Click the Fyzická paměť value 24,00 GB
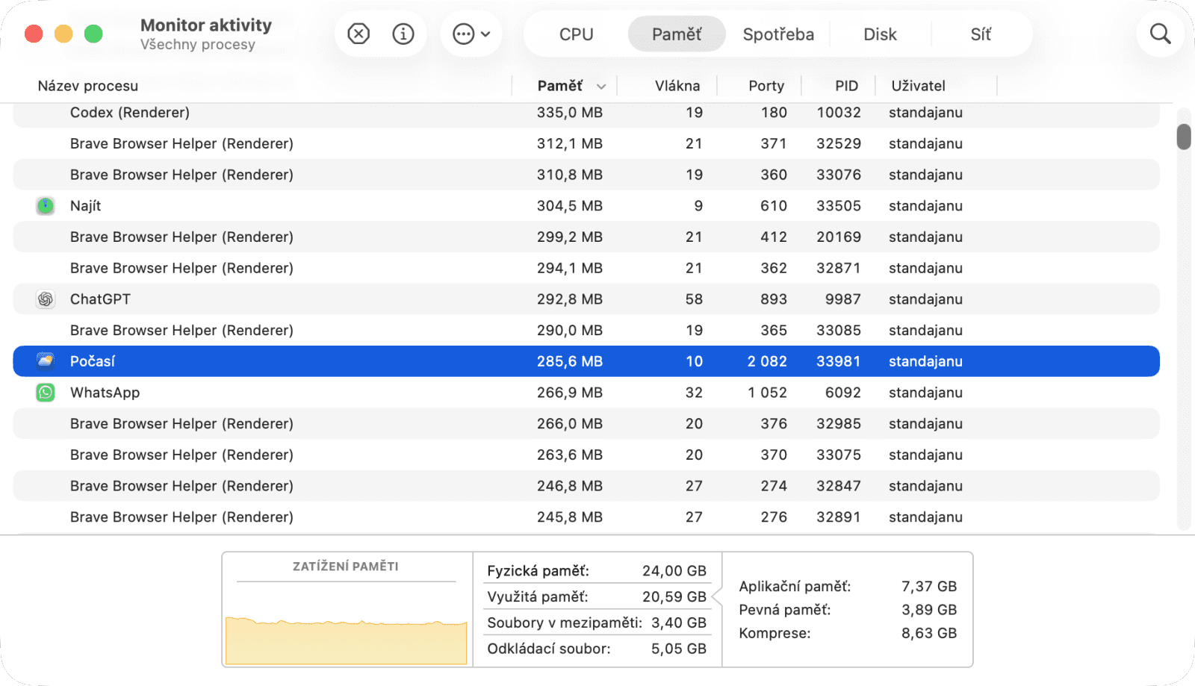The height and width of the screenshot is (686, 1195). pos(674,571)
